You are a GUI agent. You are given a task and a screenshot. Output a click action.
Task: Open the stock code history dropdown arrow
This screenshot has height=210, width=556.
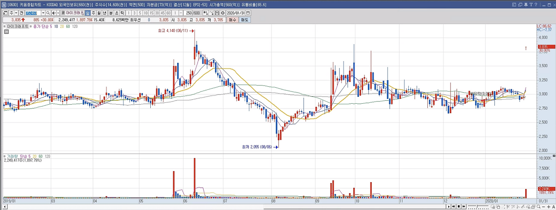pos(43,13)
